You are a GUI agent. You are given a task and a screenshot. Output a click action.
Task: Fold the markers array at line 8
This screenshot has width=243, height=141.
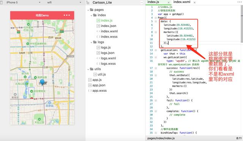tap(156, 32)
